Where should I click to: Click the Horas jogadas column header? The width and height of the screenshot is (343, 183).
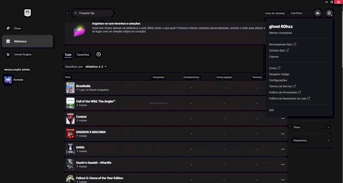pyautogui.click(x=224, y=77)
